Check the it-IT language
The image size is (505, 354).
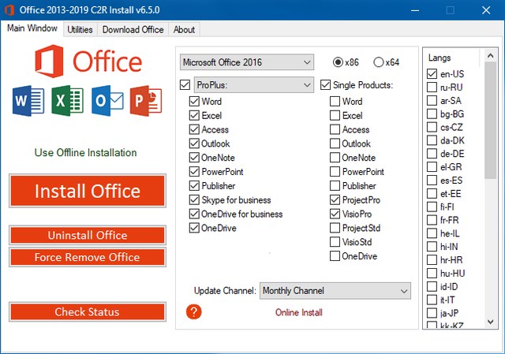pyautogui.click(x=432, y=300)
